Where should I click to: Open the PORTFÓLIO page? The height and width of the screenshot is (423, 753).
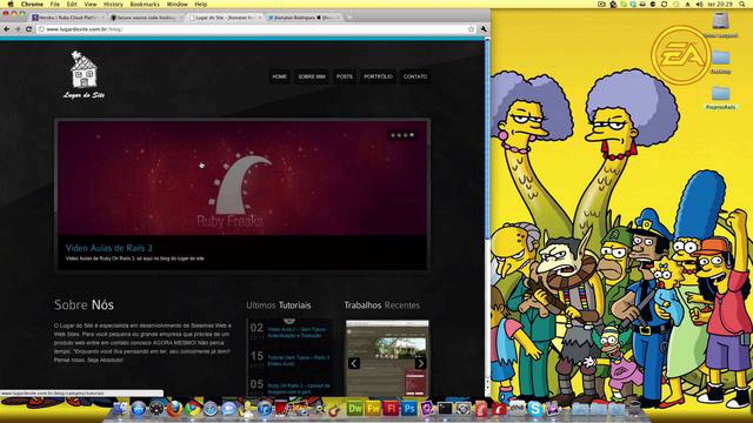(x=378, y=76)
